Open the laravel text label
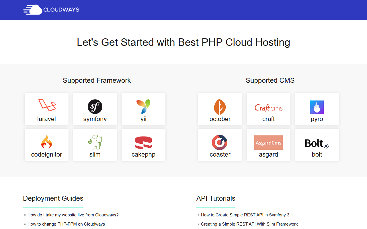Image resolution: width=367 pixels, height=229 pixels. pos(46,119)
